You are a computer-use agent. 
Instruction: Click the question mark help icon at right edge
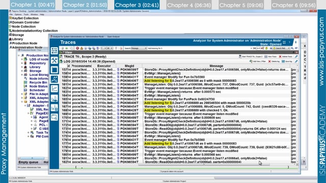304,162
